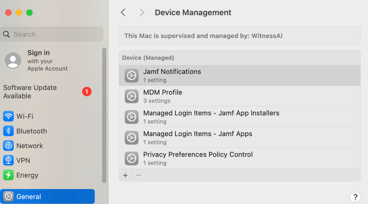Select the General sidebar item
Screen dimensions: 368x204
click(x=47, y=196)
